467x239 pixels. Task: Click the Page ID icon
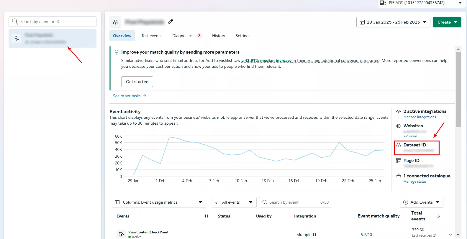399,161
